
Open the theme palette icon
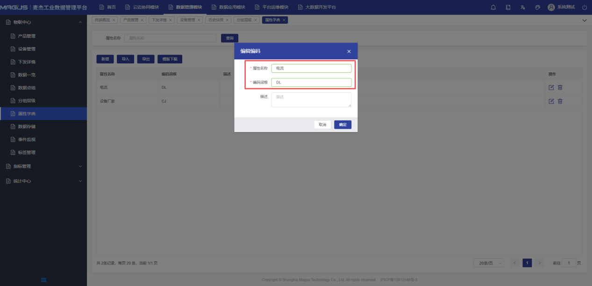coord(537,7)
